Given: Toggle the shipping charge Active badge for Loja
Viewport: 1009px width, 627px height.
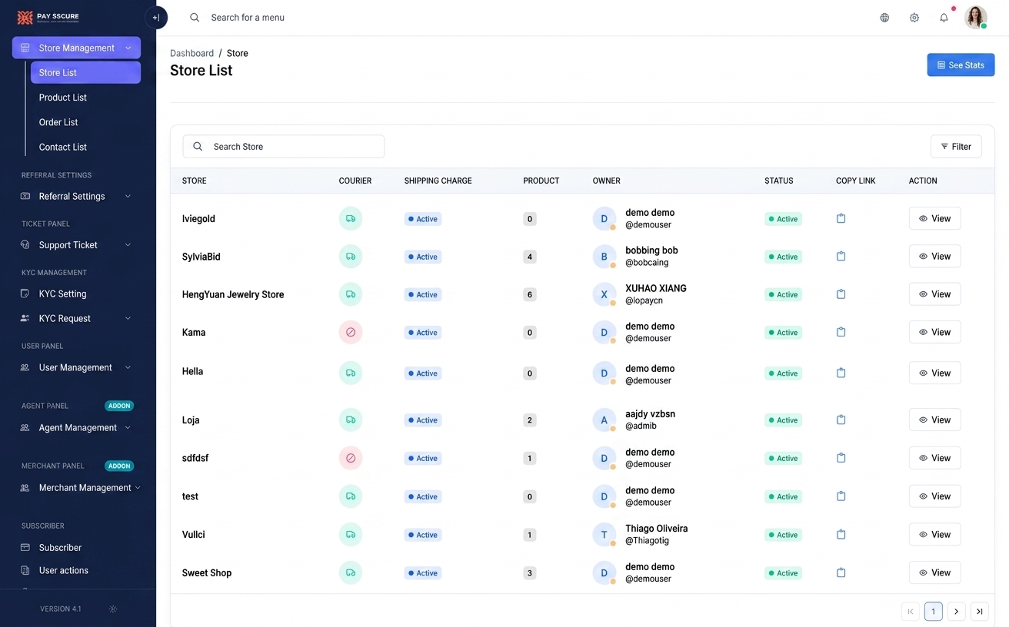Looking at the screenshot, I should coord(423,420).
